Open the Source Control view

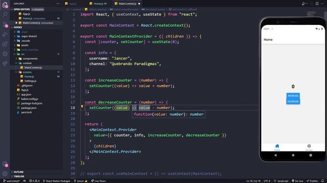pyautogui.click(x=5, y=24)
